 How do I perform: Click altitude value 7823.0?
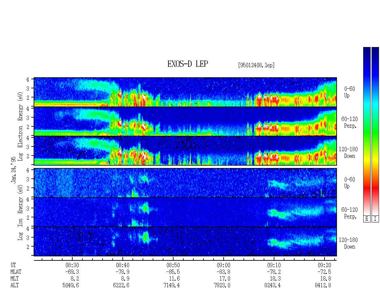pyautogui.click(x=222, y=286)
